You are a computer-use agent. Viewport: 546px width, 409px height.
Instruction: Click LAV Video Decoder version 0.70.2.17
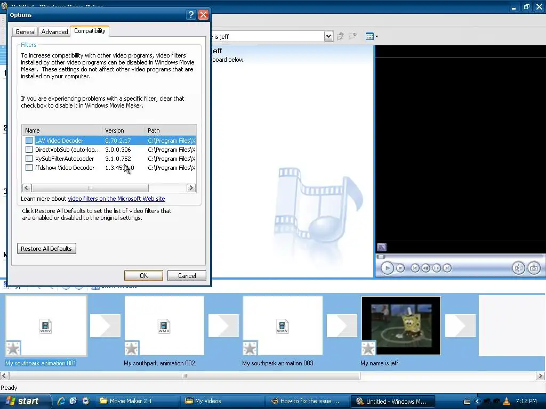(118, 141)
